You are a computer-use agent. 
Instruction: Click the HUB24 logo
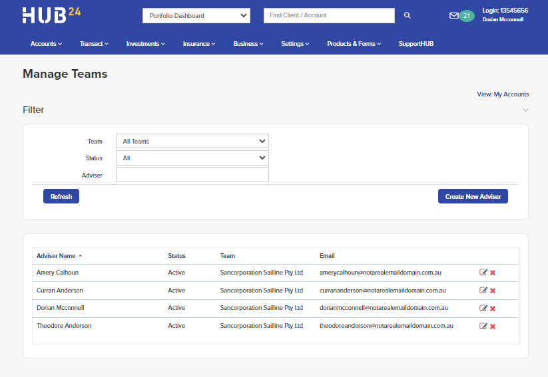pyautogui.click(x=51, y=15)
